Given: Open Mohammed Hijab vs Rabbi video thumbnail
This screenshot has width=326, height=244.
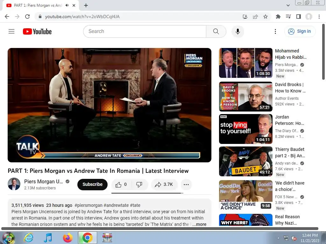Looking at the screenshot, I should tap(246, 63).
